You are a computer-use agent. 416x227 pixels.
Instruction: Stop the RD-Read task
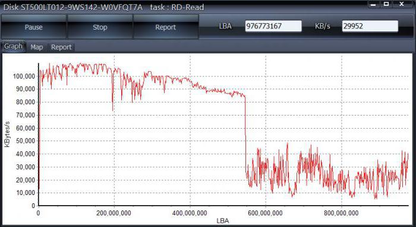[x=100, y=27]
